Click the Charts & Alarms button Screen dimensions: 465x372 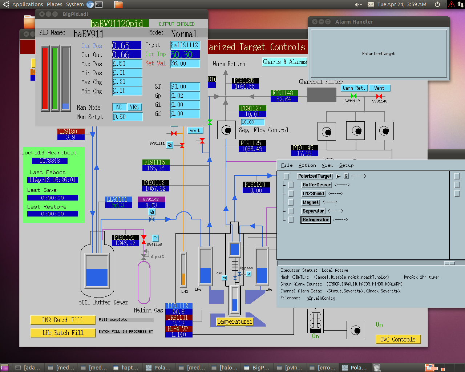(x=285, y=62)
